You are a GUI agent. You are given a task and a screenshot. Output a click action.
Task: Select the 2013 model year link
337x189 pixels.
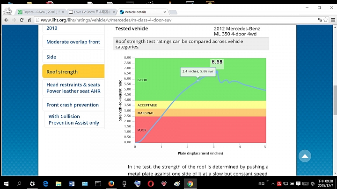point(52,28)
